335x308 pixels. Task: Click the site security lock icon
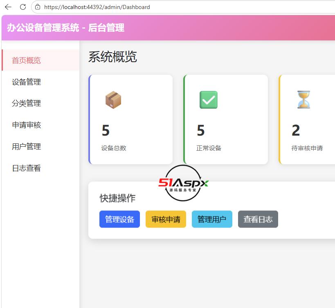tap(38, 7)
